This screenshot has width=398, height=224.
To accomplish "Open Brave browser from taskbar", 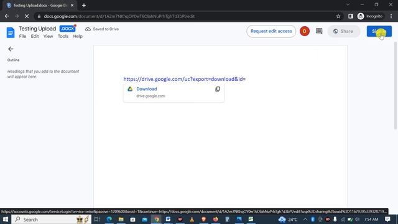I will pos(203,219).
